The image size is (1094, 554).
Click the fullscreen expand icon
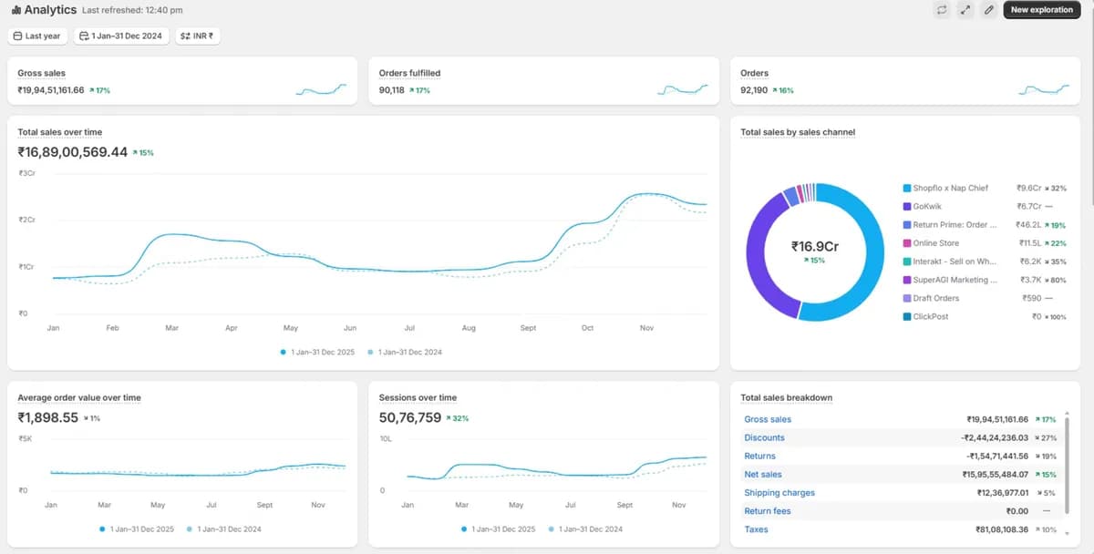coord(965,10)
